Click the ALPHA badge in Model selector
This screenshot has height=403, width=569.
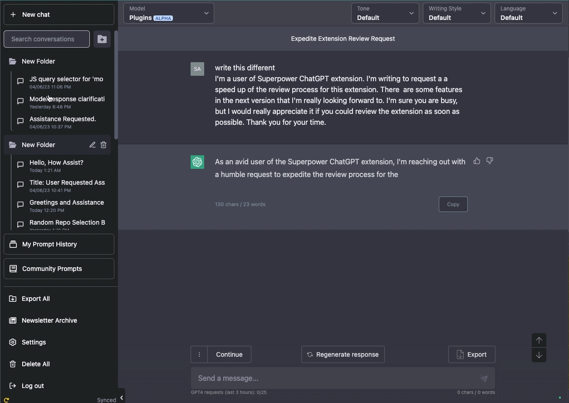(x=163, y=18)
